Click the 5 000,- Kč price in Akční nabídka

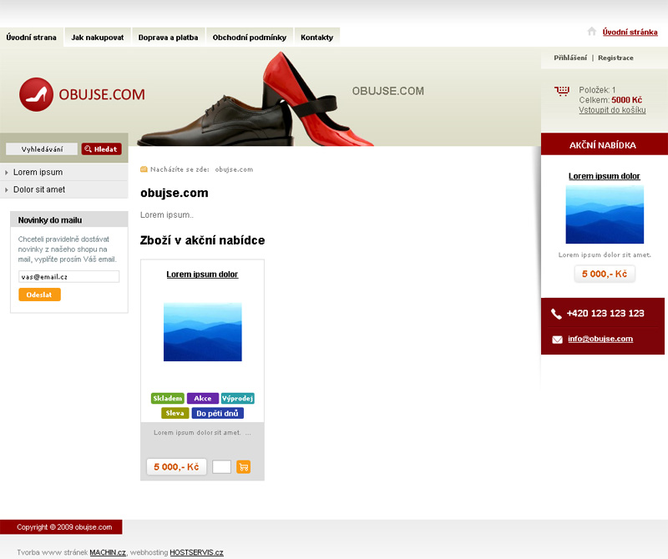pos(605,274)
